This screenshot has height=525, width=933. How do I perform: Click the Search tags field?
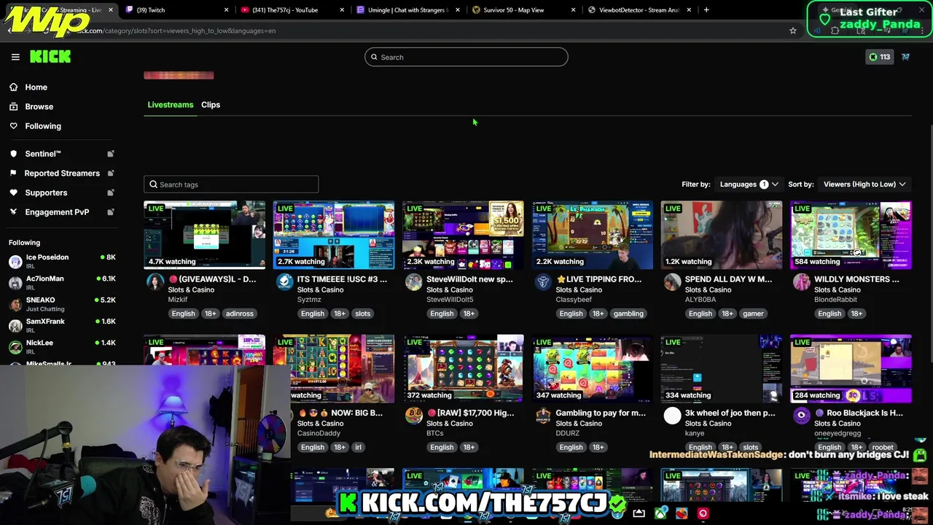pos(231,184)
